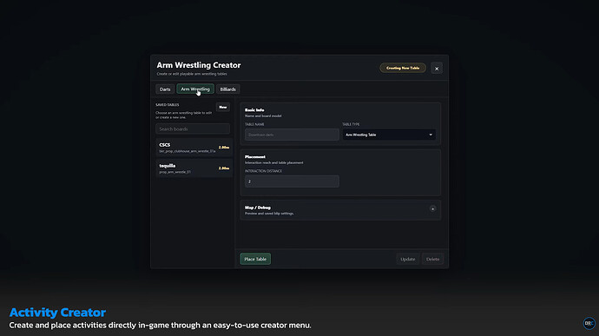Click the SAVED TABLES label
599x336 pixels.
pyautogui.click(x=168, y=105)
